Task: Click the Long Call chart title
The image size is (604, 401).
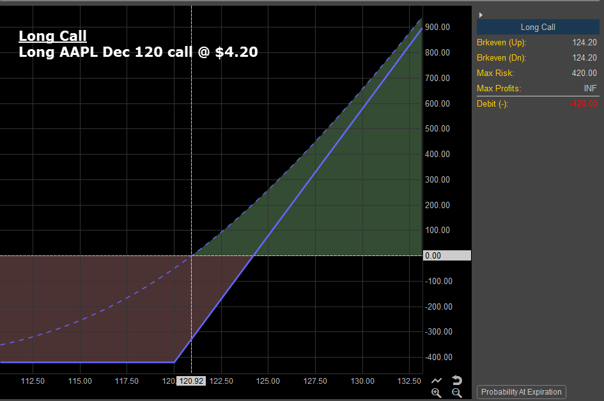Action: [x=53, y=36]
